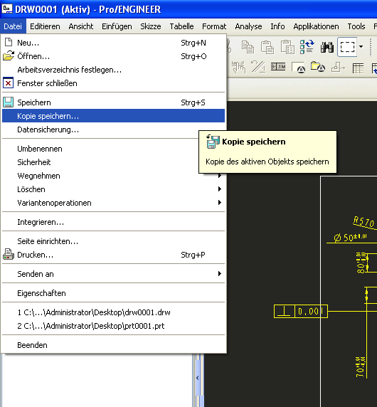
Task: Open Seite einrichten dialog
Action: pos(113,241)
